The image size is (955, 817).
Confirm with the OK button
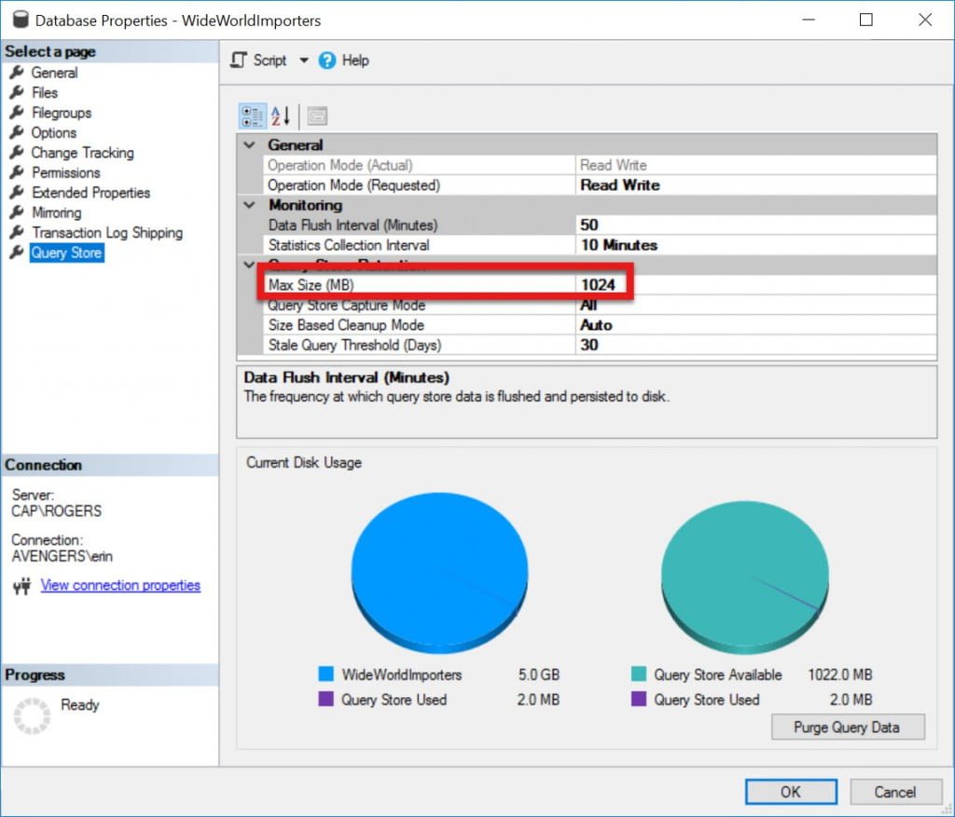(x=791, y=792)
